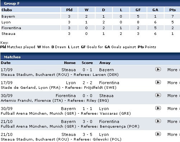Play video for Fiorentina 0-0 Steaua match
180x142 pixels.
tap(158, 95)
